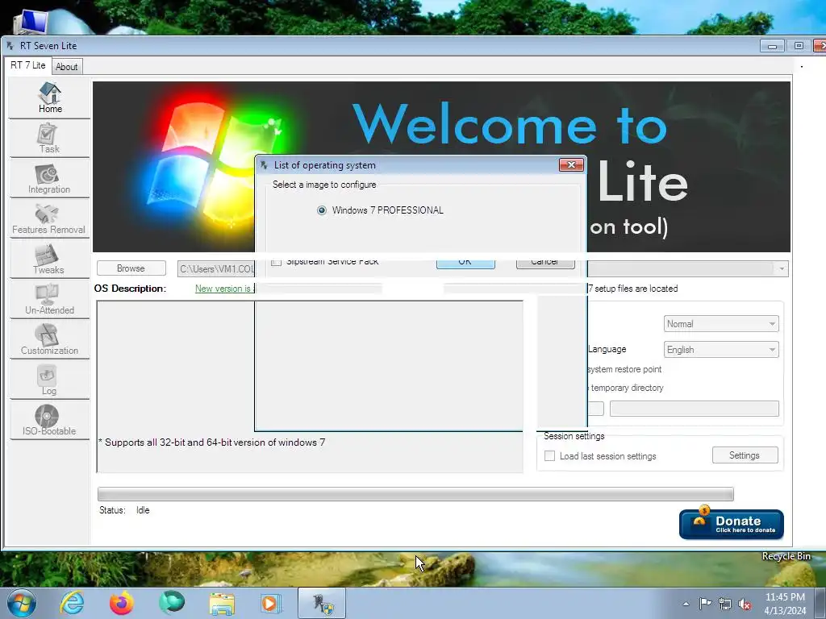Launch Internet Explorer from taskbar
Image resolution: width=826 pixels, height=619 pixels.
click(72, 603)
